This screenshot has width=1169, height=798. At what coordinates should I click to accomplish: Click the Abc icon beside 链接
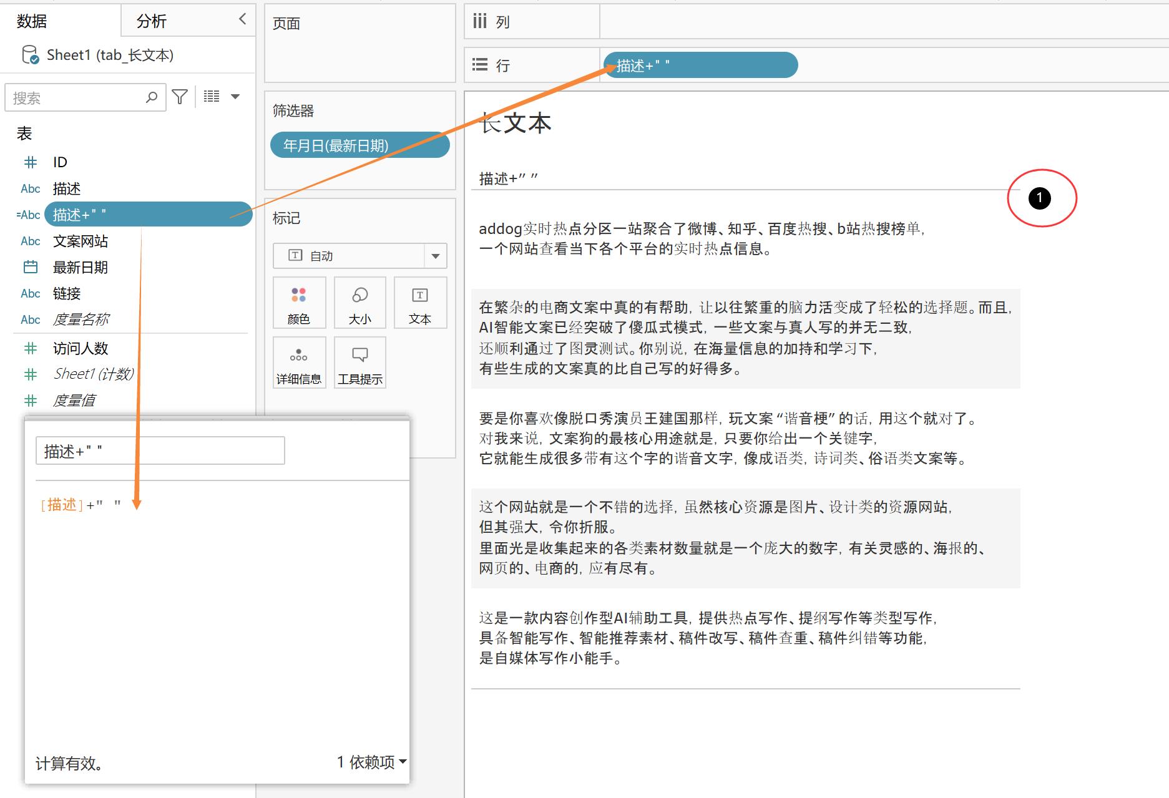point(31,293)
